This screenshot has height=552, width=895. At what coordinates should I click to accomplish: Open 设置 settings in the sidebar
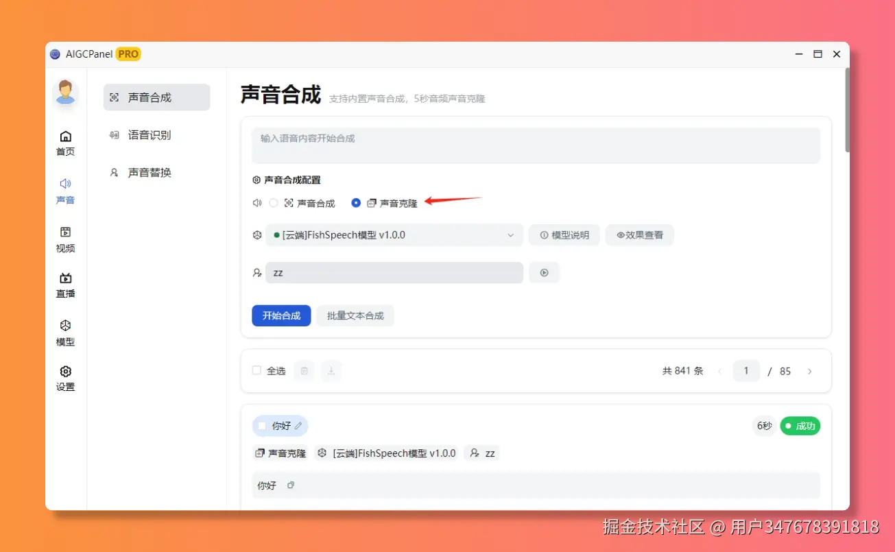pyautogui.click(x=66, y=378)
